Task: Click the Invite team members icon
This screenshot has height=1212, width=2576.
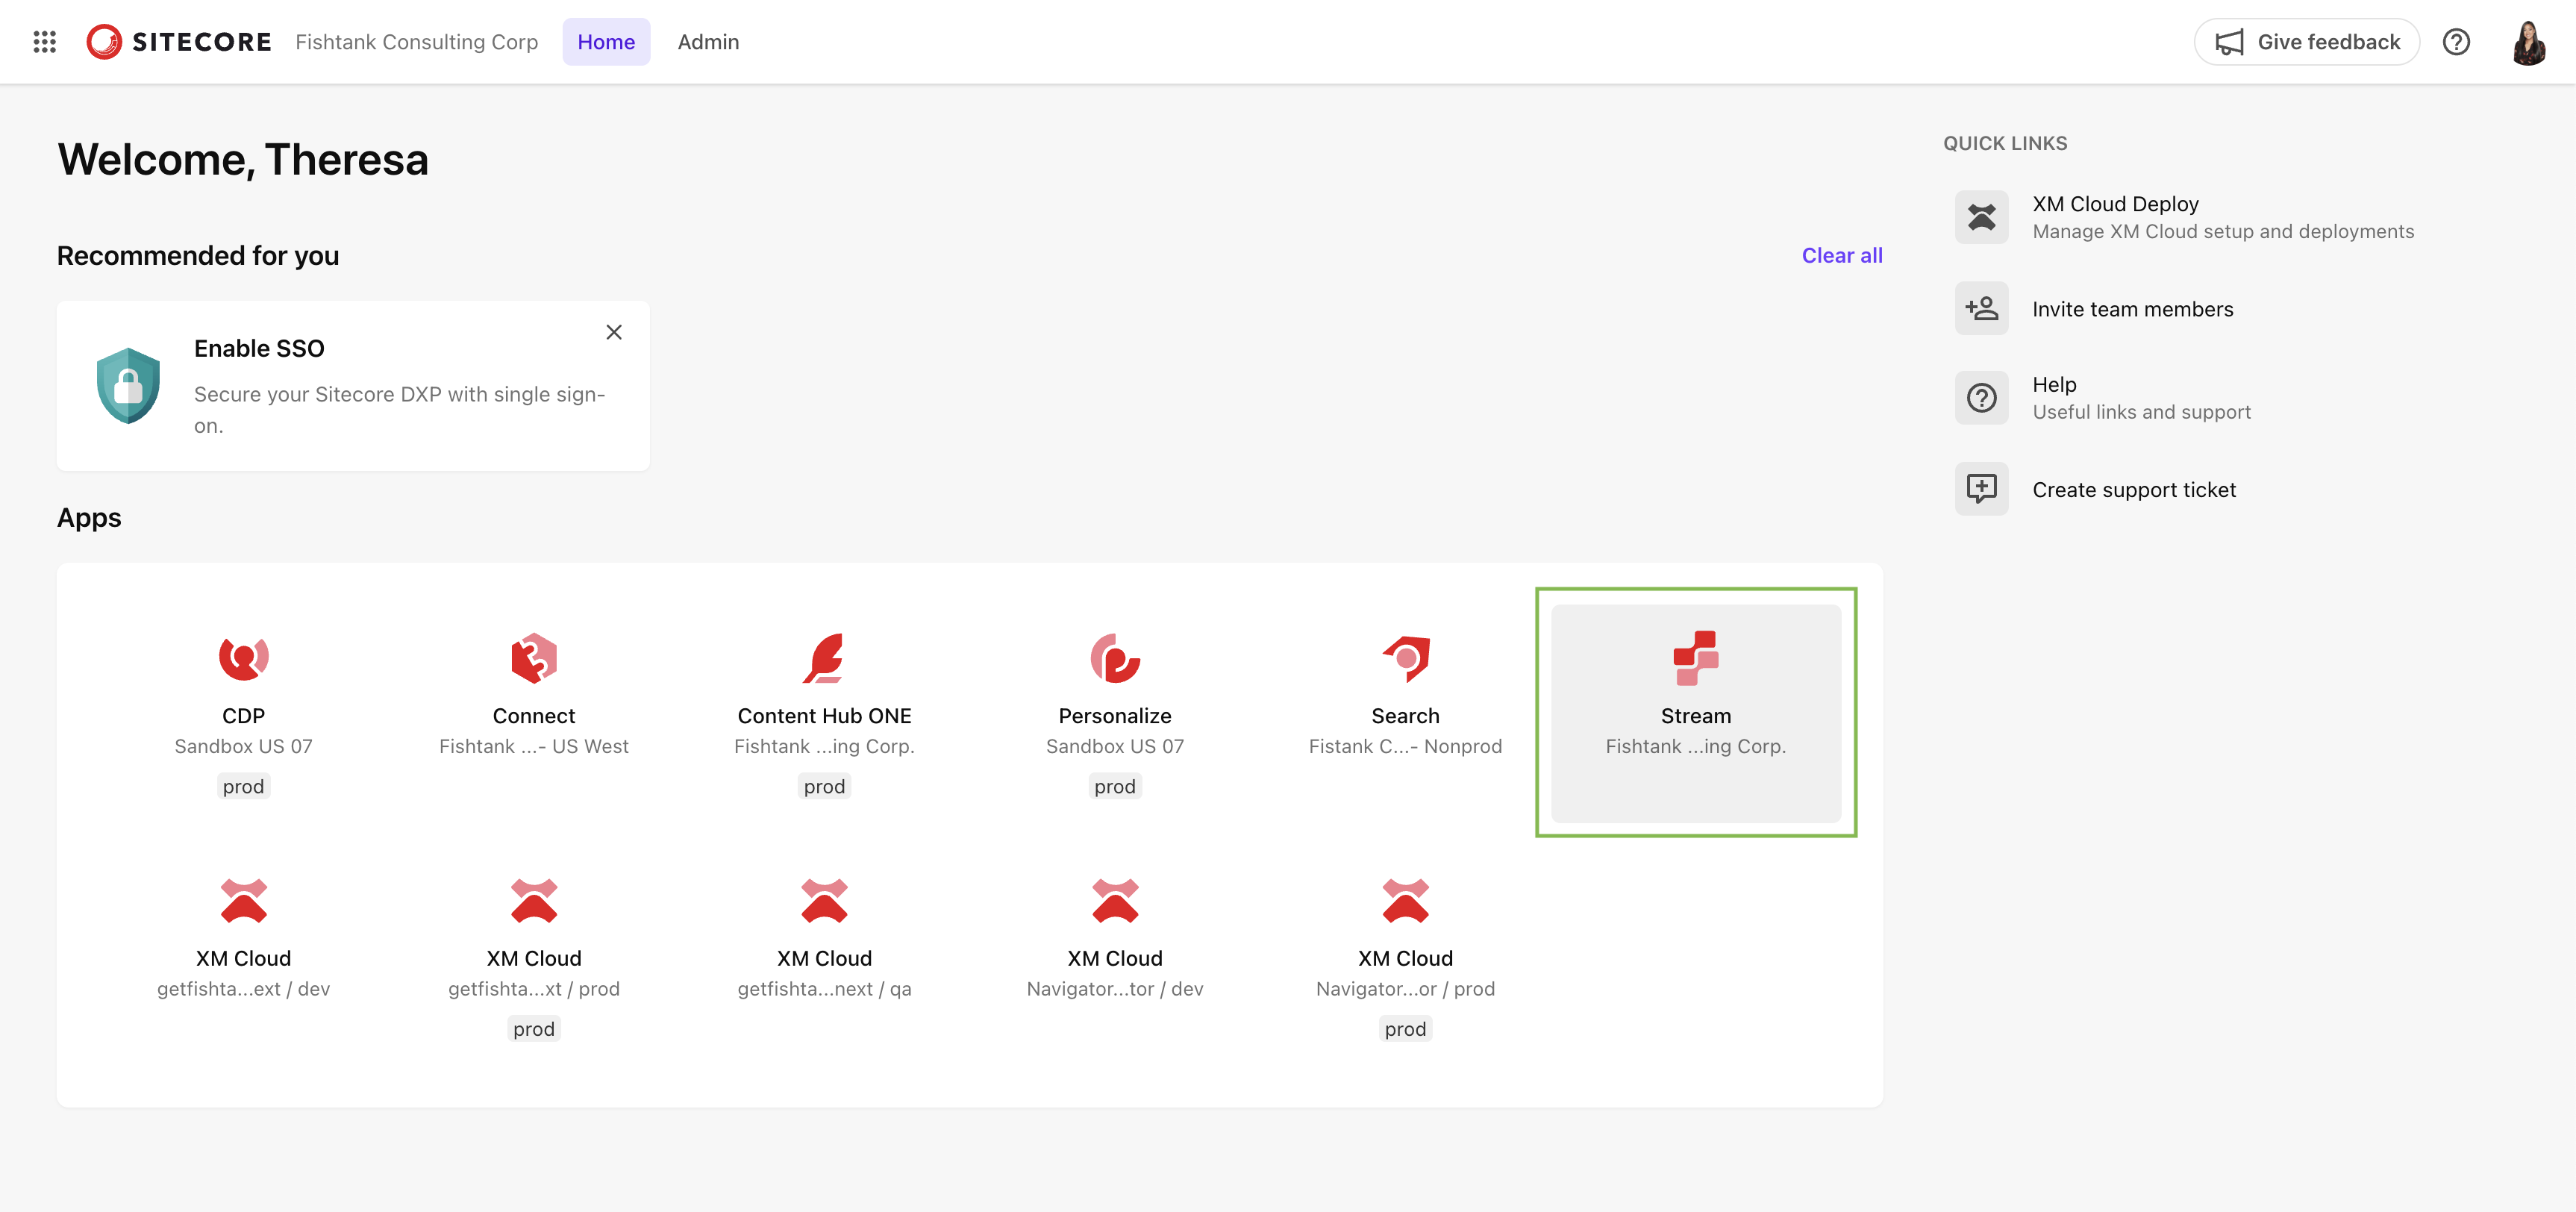Action: pos(1981,308)
